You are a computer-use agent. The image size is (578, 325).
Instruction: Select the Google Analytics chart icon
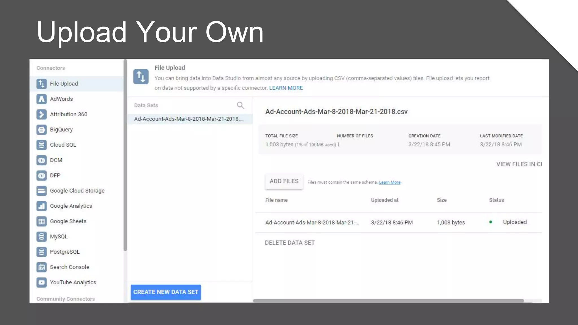[x=41, y=206]
